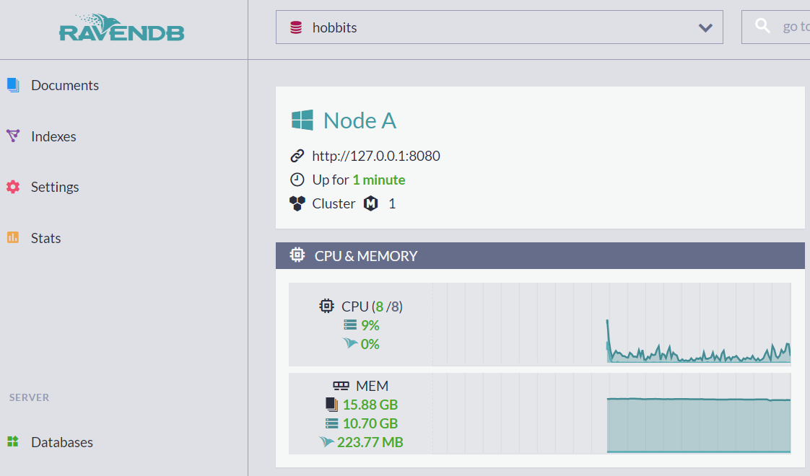The height and width of the screenshot is (476, 810).
Task: Click the RavenDB logo
Action: [122, 28]
